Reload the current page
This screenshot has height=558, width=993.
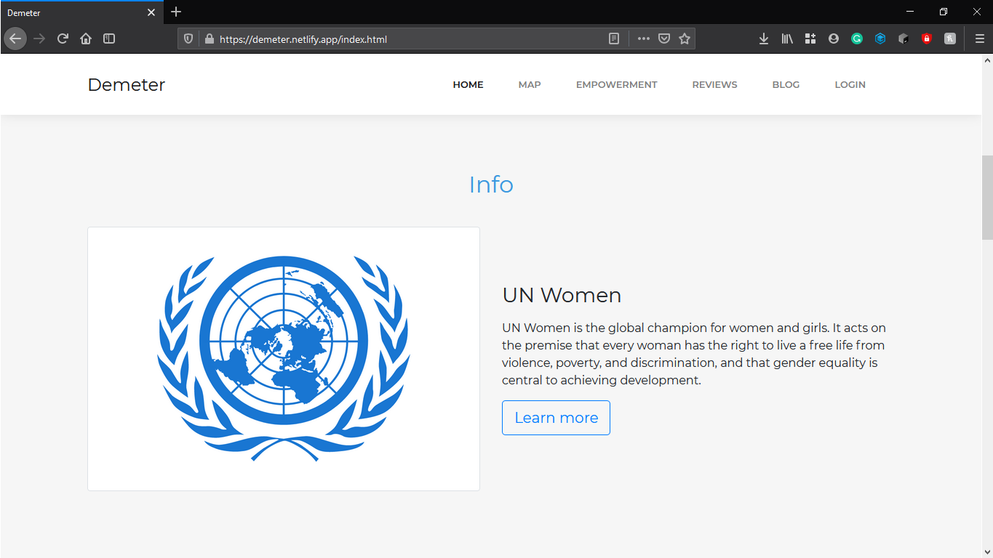[63, 39]
